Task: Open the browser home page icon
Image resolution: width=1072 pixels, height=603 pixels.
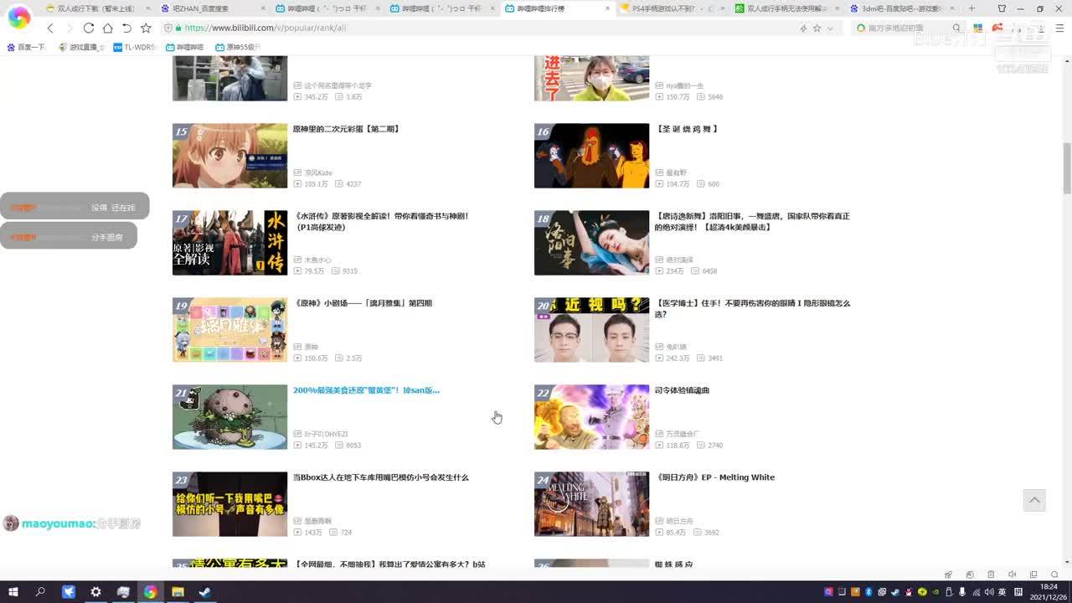Action: coord(107,28)
